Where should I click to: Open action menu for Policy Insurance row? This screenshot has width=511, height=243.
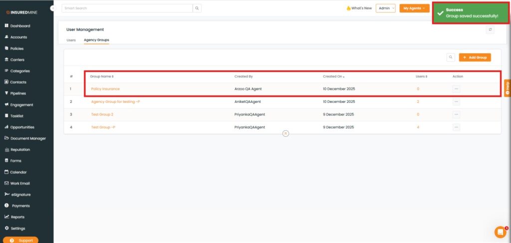pos(456,89)
